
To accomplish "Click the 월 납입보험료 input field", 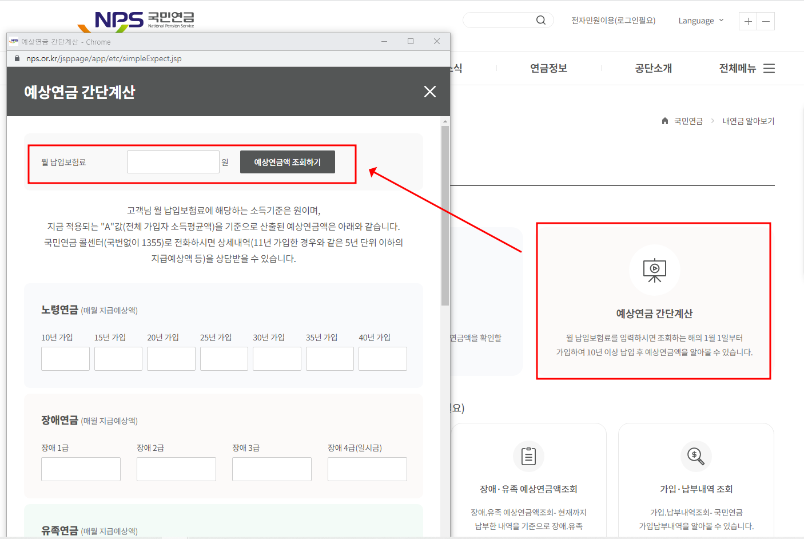I will pos(173,161).
